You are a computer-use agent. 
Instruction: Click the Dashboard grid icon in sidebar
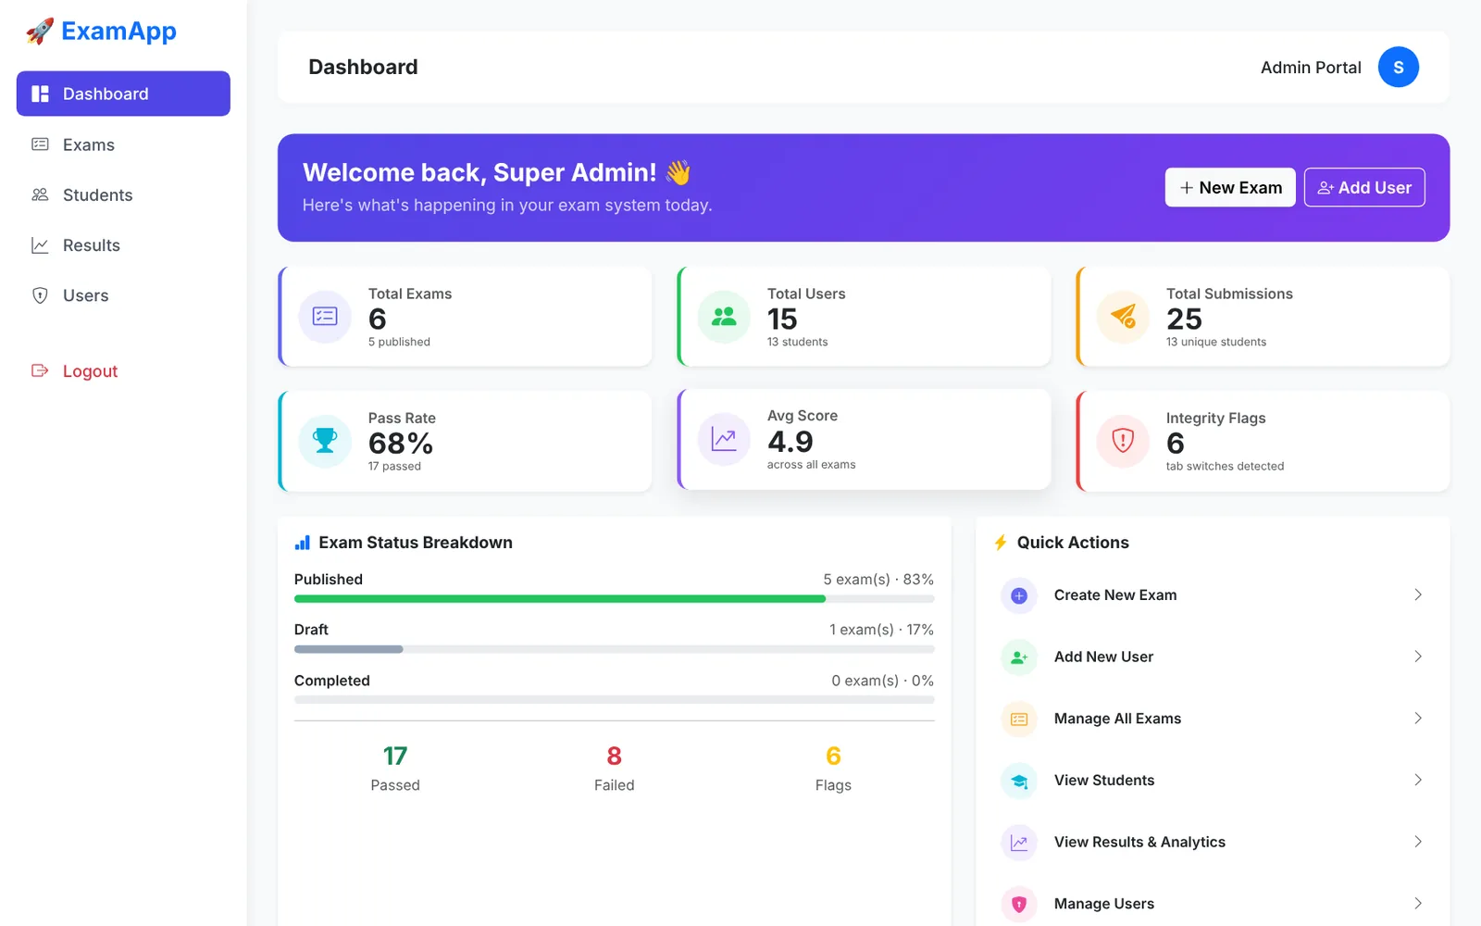(x=40, y=94)
